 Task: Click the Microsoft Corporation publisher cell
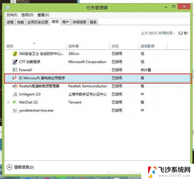pos(87,62)
